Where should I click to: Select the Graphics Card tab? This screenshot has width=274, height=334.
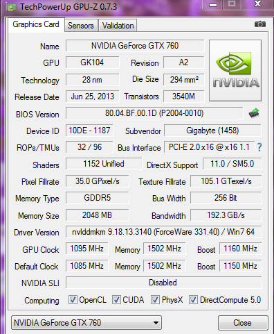(36, 24)
